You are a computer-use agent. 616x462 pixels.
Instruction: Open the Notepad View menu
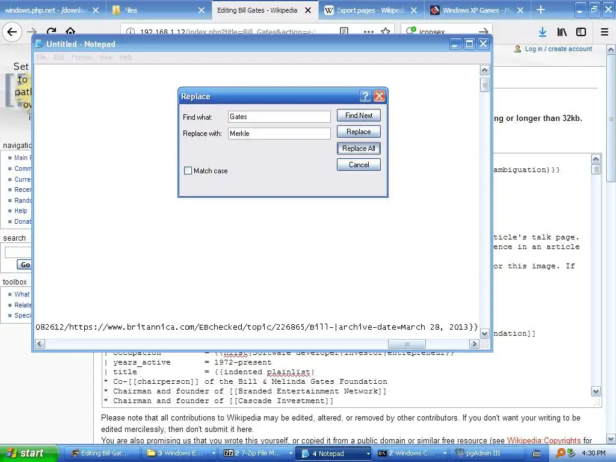[106, 57]
